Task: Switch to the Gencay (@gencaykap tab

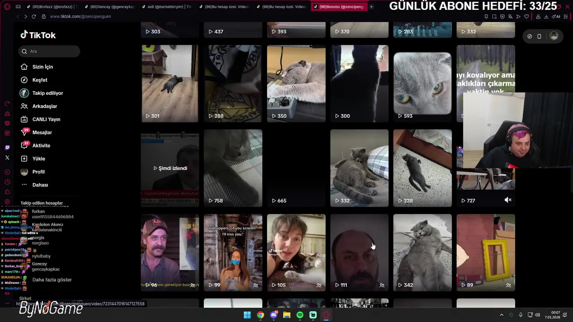Action: (x=109, y=7)
